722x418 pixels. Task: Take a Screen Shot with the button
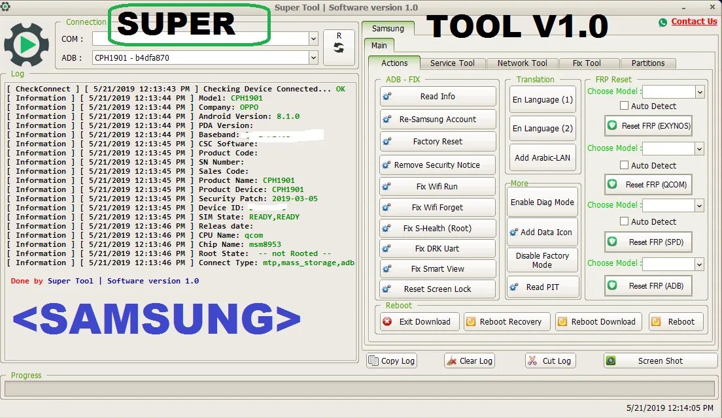(x=661, y=361)
